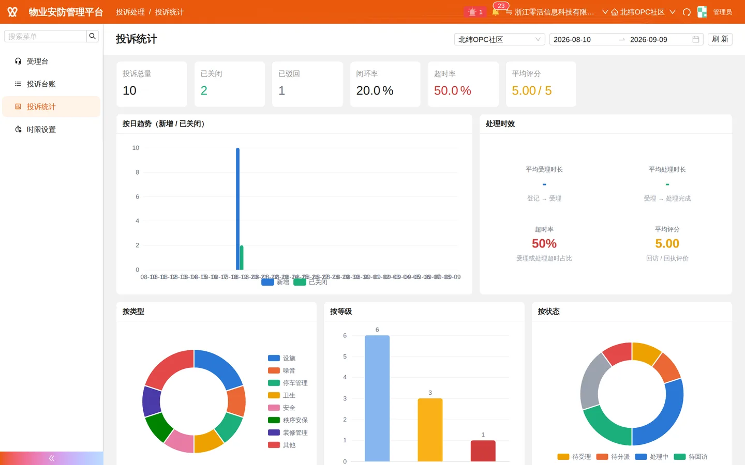Focus the 搜索菜单 search input
745x465 pixels.
[46, 36]
